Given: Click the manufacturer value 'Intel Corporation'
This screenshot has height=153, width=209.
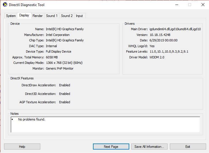Looking at the screenshot, I should pos(58,35).
